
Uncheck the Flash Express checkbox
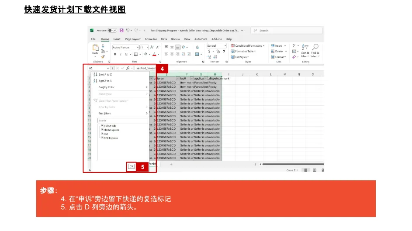(x=102, y=130)
